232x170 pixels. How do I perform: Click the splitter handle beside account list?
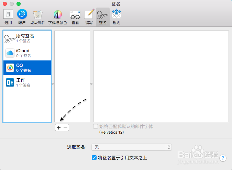pos(53,84)
